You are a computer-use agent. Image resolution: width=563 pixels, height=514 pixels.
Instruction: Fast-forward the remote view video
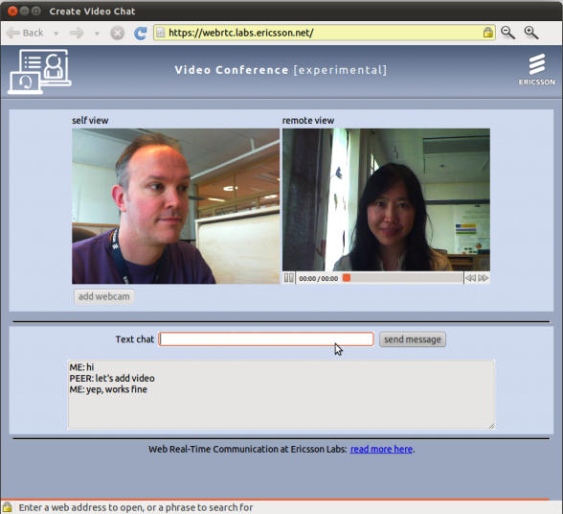(x=484, y=278)
